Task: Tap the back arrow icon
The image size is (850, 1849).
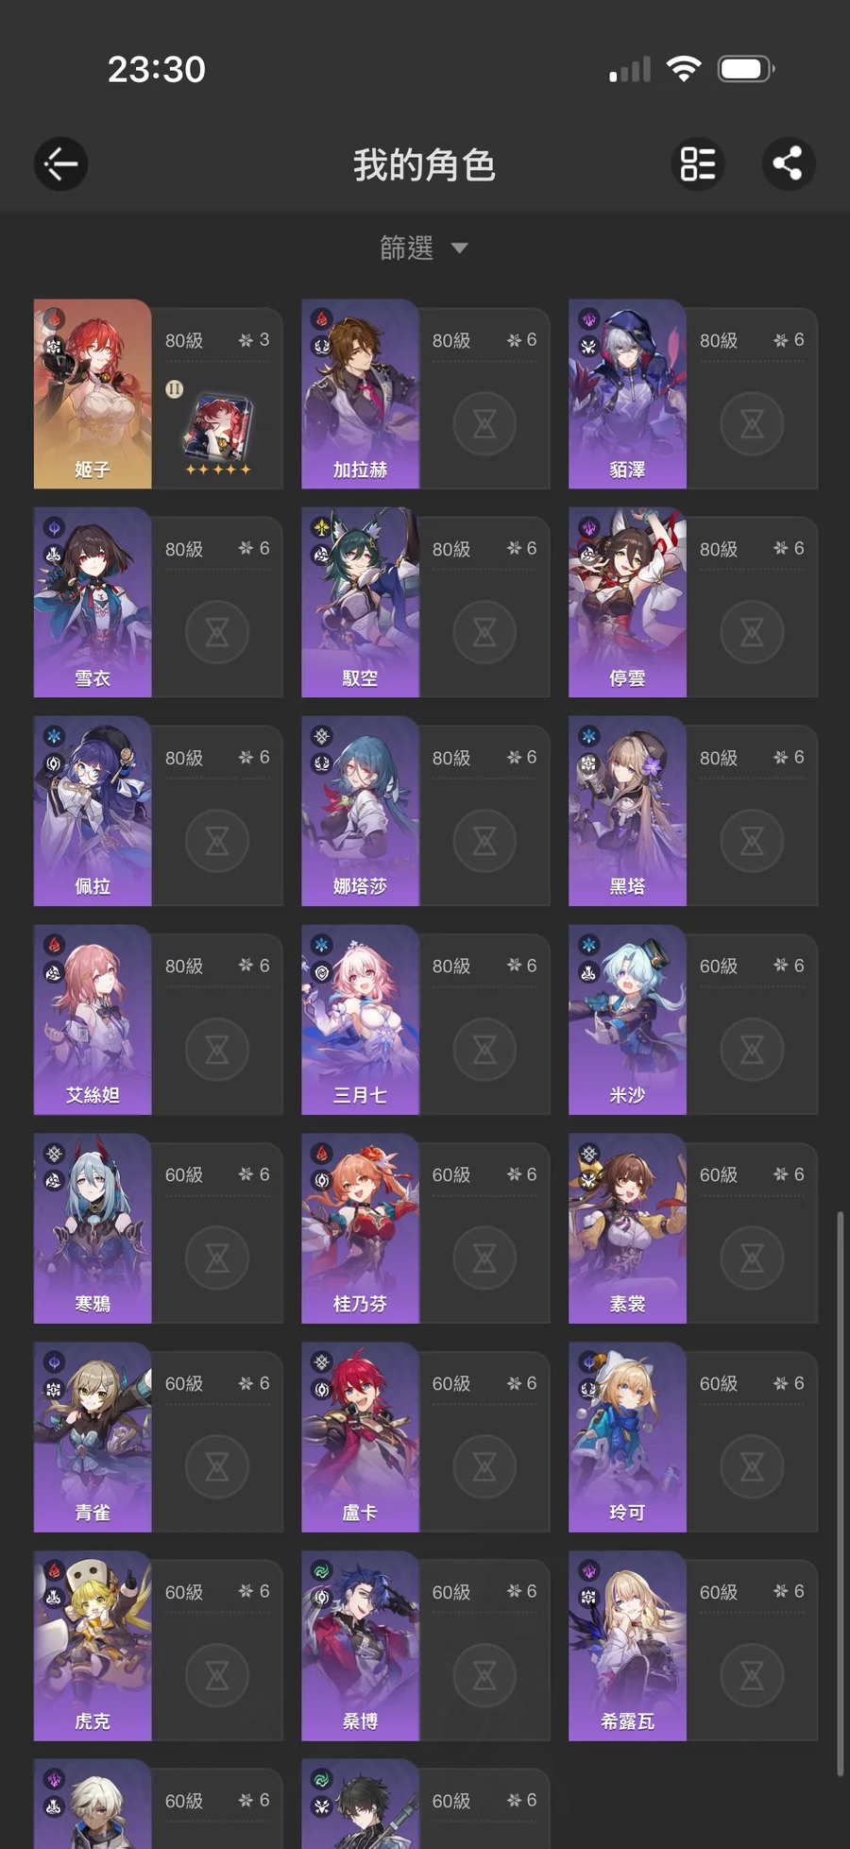Action: 61,164
